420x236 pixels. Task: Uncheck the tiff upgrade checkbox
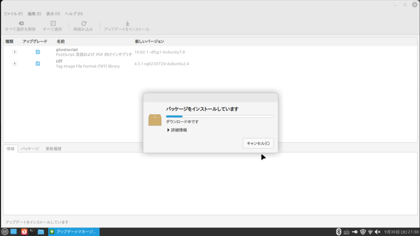(38, 64)
